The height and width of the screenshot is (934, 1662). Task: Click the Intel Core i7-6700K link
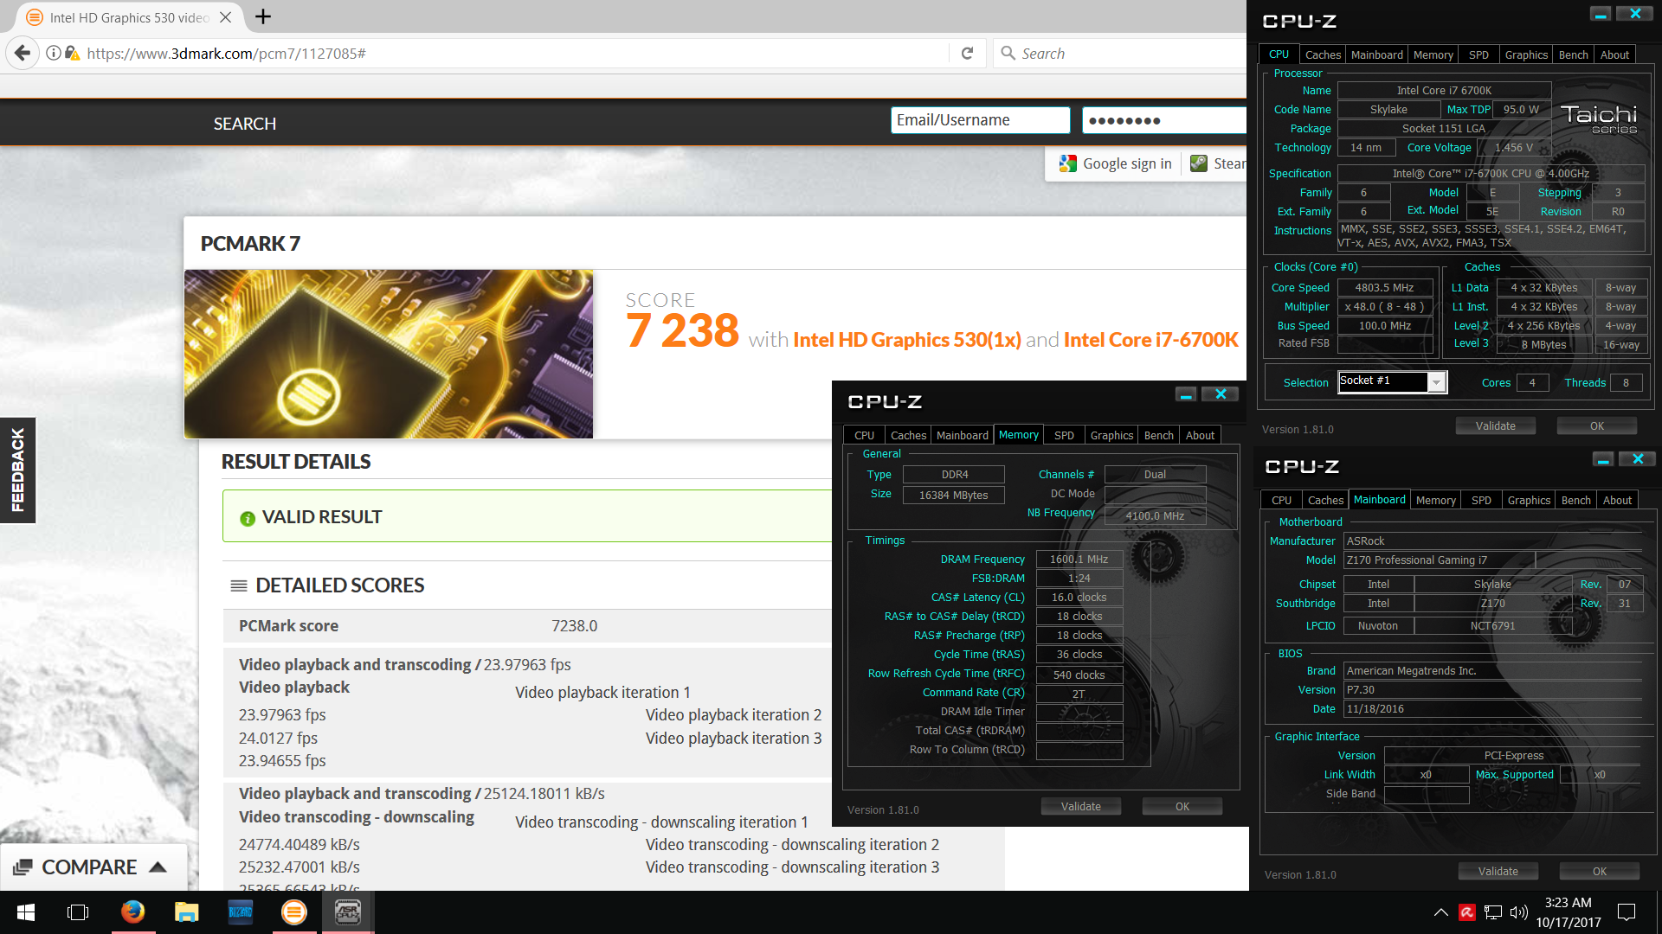pyautogui.click(x=1151, y=340)
